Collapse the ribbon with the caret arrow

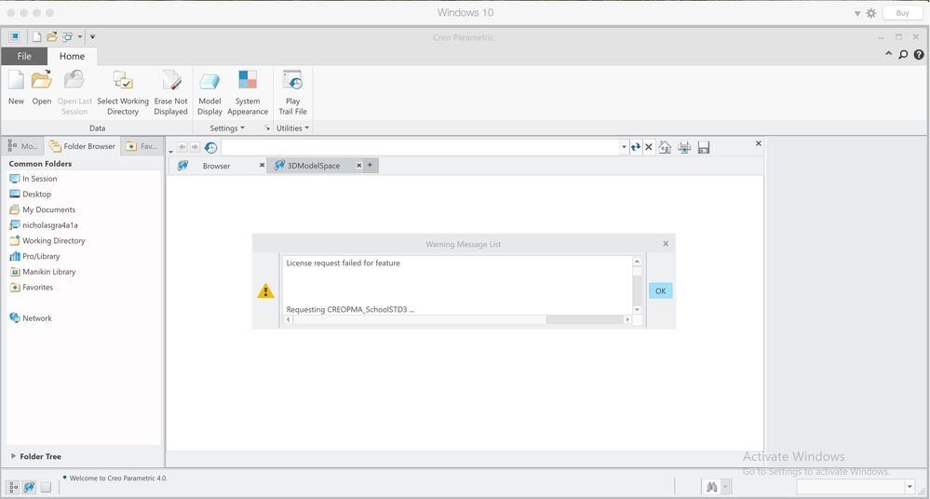click(888, 54)
